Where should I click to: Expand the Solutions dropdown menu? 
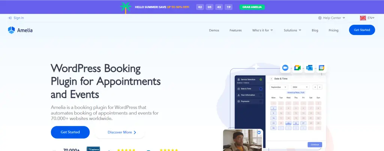[292, 30]
